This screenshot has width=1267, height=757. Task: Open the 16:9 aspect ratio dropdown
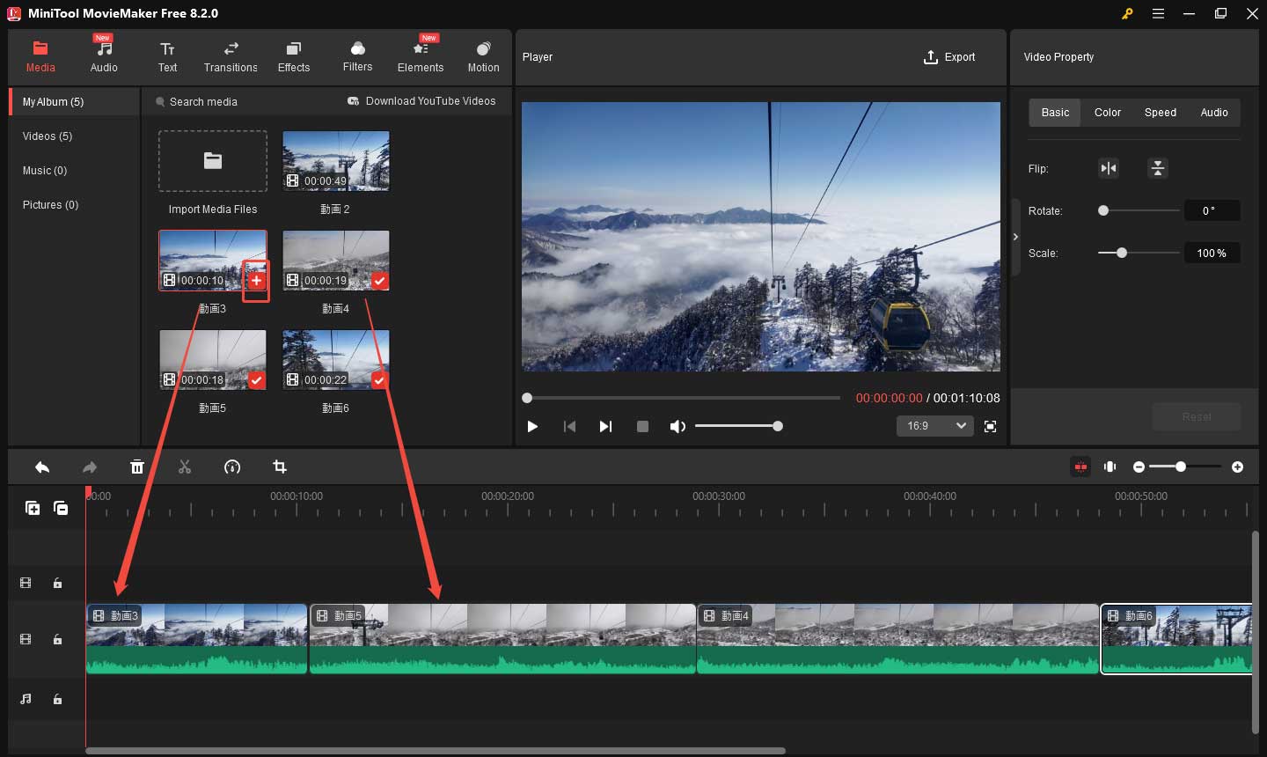(935, 426)
